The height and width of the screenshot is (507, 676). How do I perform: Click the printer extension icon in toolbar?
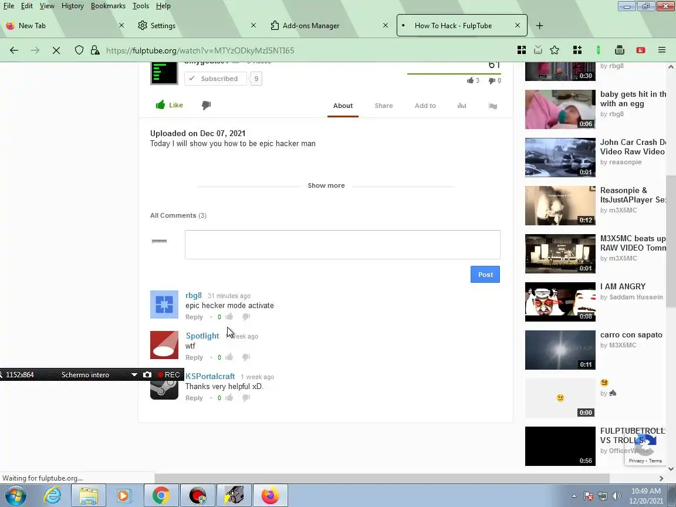620,50
